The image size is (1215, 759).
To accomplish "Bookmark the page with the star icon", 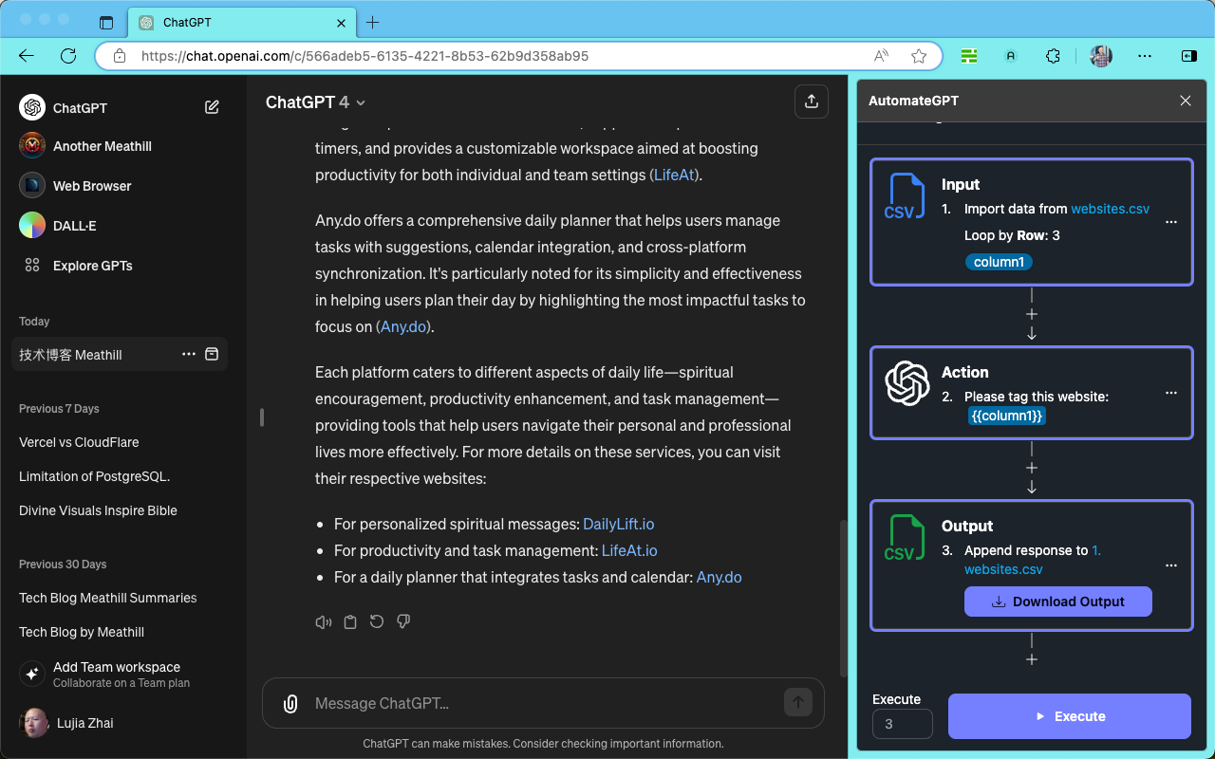I will coord(918,56).
